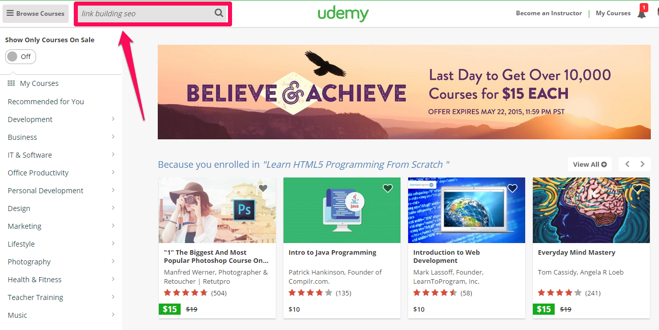Expand the Photography category chevron
This screenshot has height=330, width=659.
(113, 261)
